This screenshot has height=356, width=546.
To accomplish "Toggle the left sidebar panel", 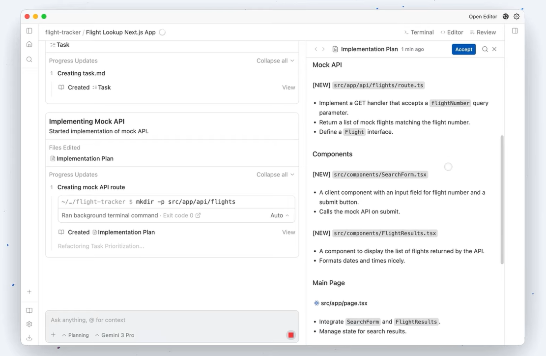I will [29, 31].
